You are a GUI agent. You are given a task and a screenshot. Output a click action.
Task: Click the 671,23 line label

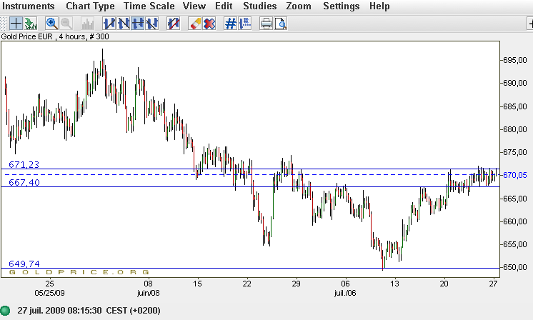24,165
